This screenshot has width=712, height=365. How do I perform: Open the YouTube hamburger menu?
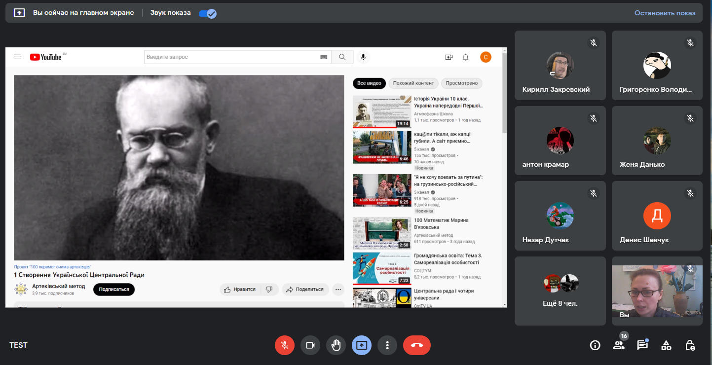17,57
